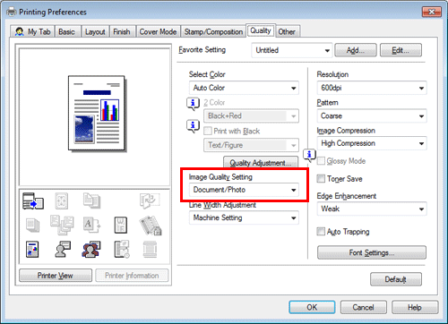Screen dimensions: 448x324
Task: Click the Edit... button
Action: pyautogui.click(x=401, y=50)
